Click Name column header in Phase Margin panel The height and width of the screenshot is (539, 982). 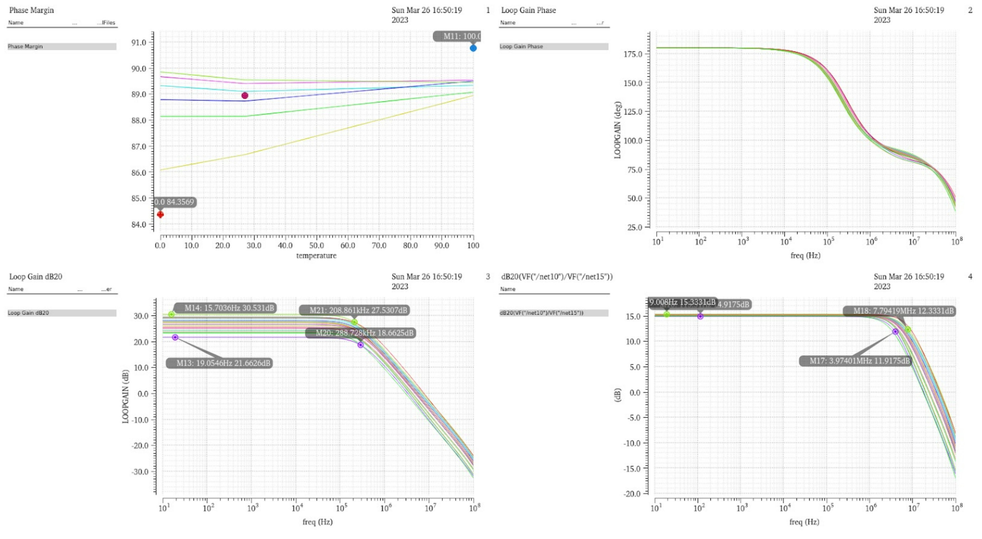[x=16, y=22]
